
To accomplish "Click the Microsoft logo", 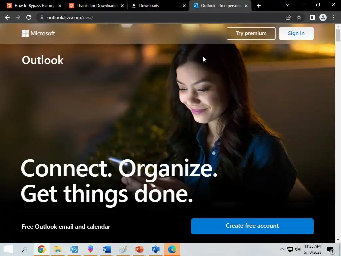I will click(38, 33).
